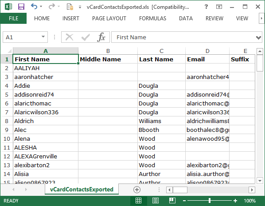265x206 pixels.
Task: Open the FILE tab
Action: 13,19
